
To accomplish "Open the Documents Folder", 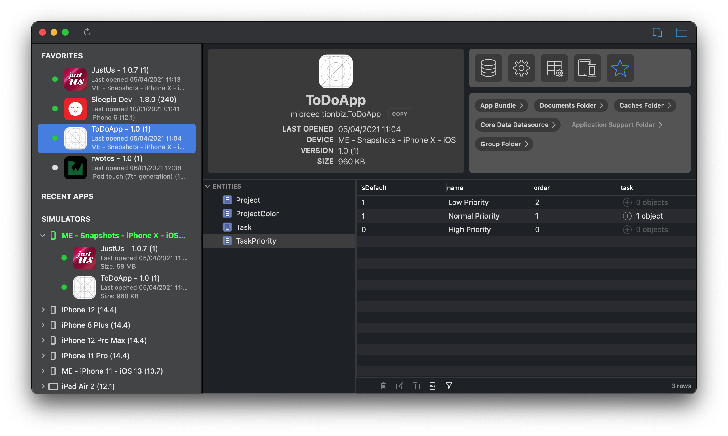I will [x=571, y=105].
